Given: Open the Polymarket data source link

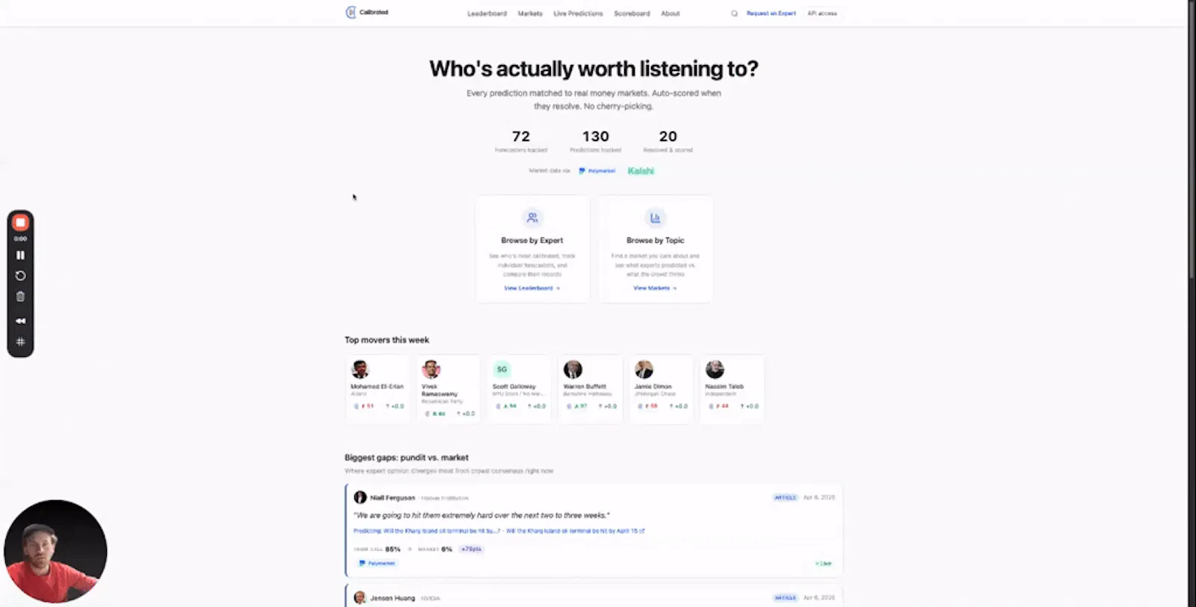Looking at the screenshot, I should click(597, 171).
